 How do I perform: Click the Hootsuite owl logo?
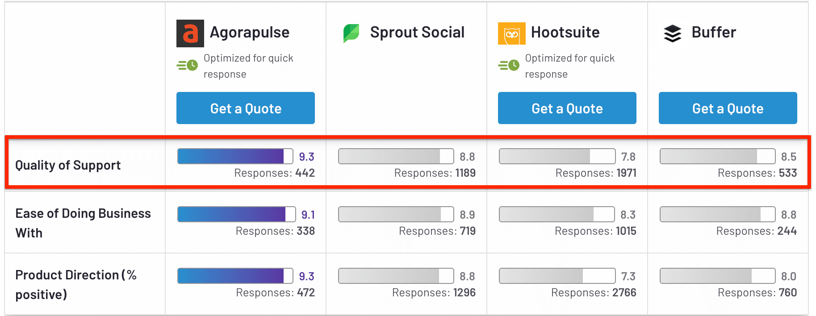511,33
